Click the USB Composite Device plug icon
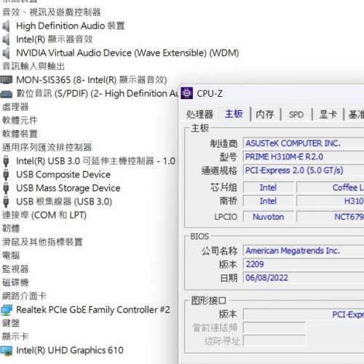The width and height of the screenshot is (364, 364). pos(6,175)
